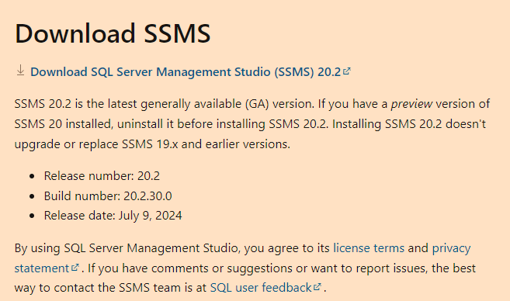Open the license terms link
The image size is (510, 301).
[x=369, y=248]
